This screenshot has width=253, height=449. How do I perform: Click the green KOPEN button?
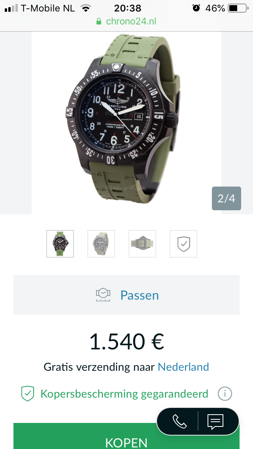[126, 436]
